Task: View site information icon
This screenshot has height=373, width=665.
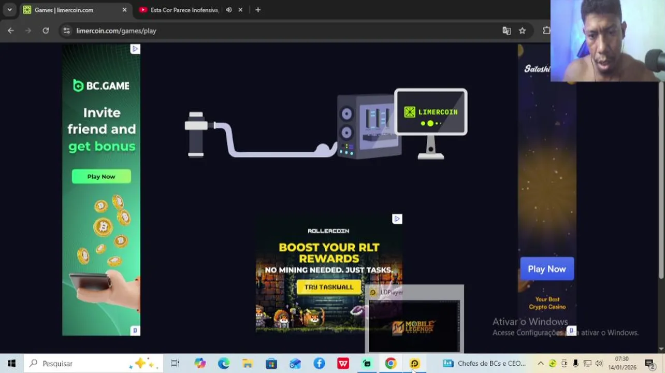Action: [x=66, y=31]
